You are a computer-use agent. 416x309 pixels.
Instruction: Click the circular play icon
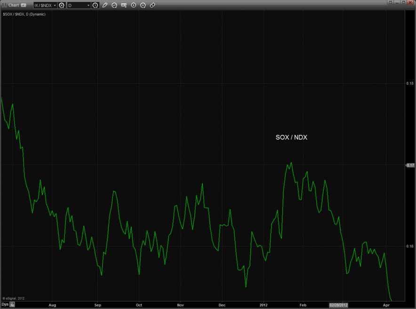click(x=133, y=5)
